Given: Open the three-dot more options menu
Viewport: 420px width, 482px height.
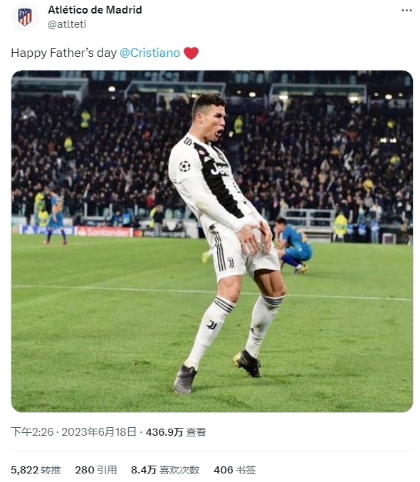Looking at the screenshot, I should click(x=406, y=11).
